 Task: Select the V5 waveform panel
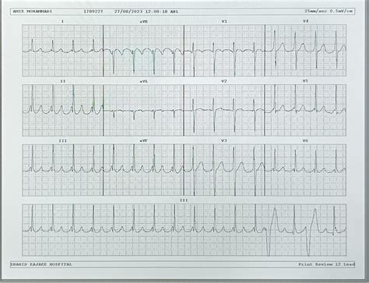tap(305, 110)
